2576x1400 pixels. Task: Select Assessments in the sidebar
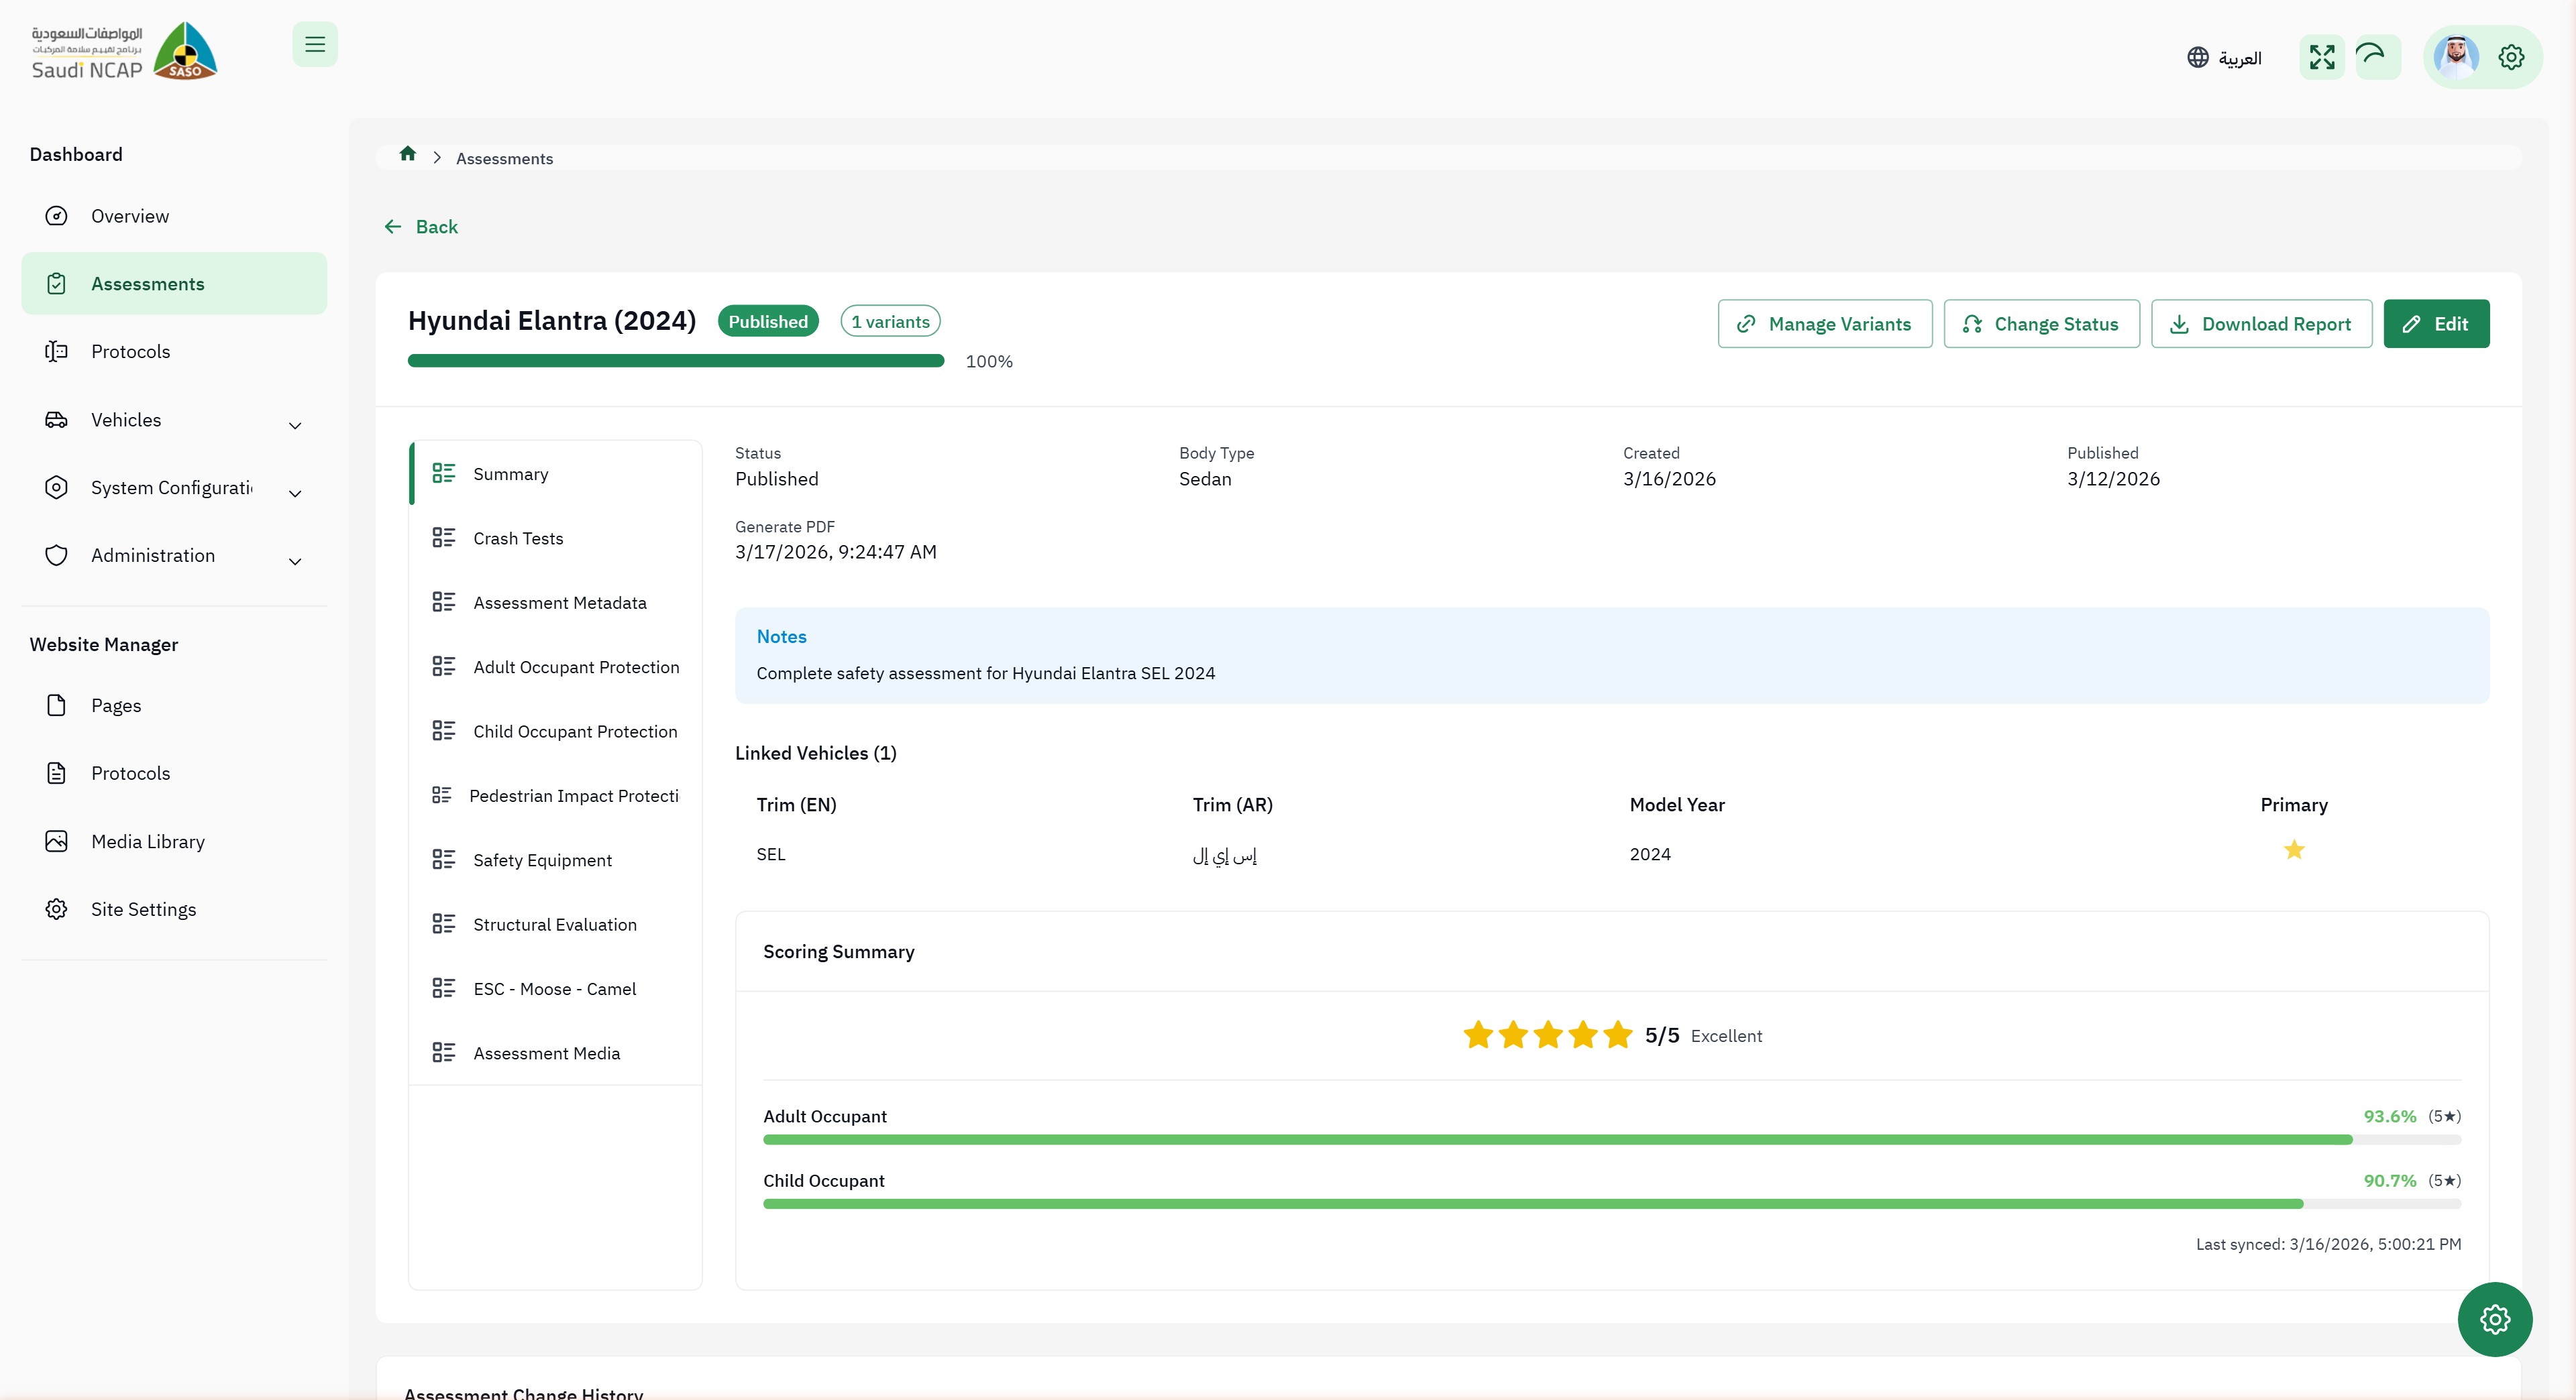[174, 284]
